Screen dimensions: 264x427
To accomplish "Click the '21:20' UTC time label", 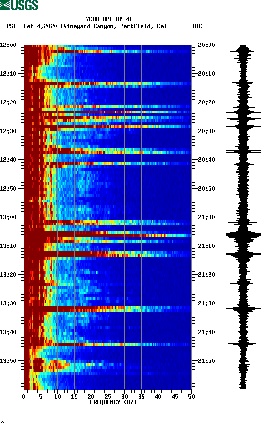I will coord(207,274).
